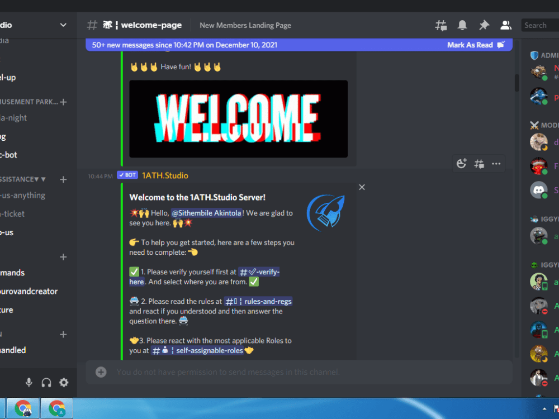Add channel to ASSISTANCE category
This screenshot has width=559, height=419.
click(x=64, y=179)
